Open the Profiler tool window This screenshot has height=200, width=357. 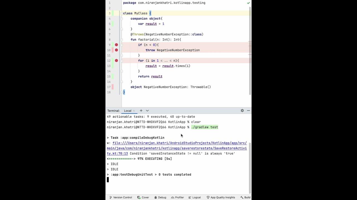[x=177, y=197]
